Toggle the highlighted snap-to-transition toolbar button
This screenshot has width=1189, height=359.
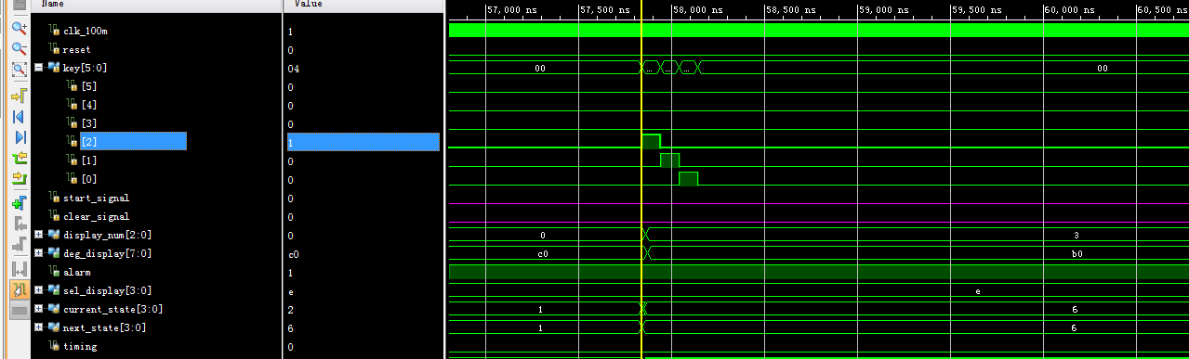[x=19, y=289]
